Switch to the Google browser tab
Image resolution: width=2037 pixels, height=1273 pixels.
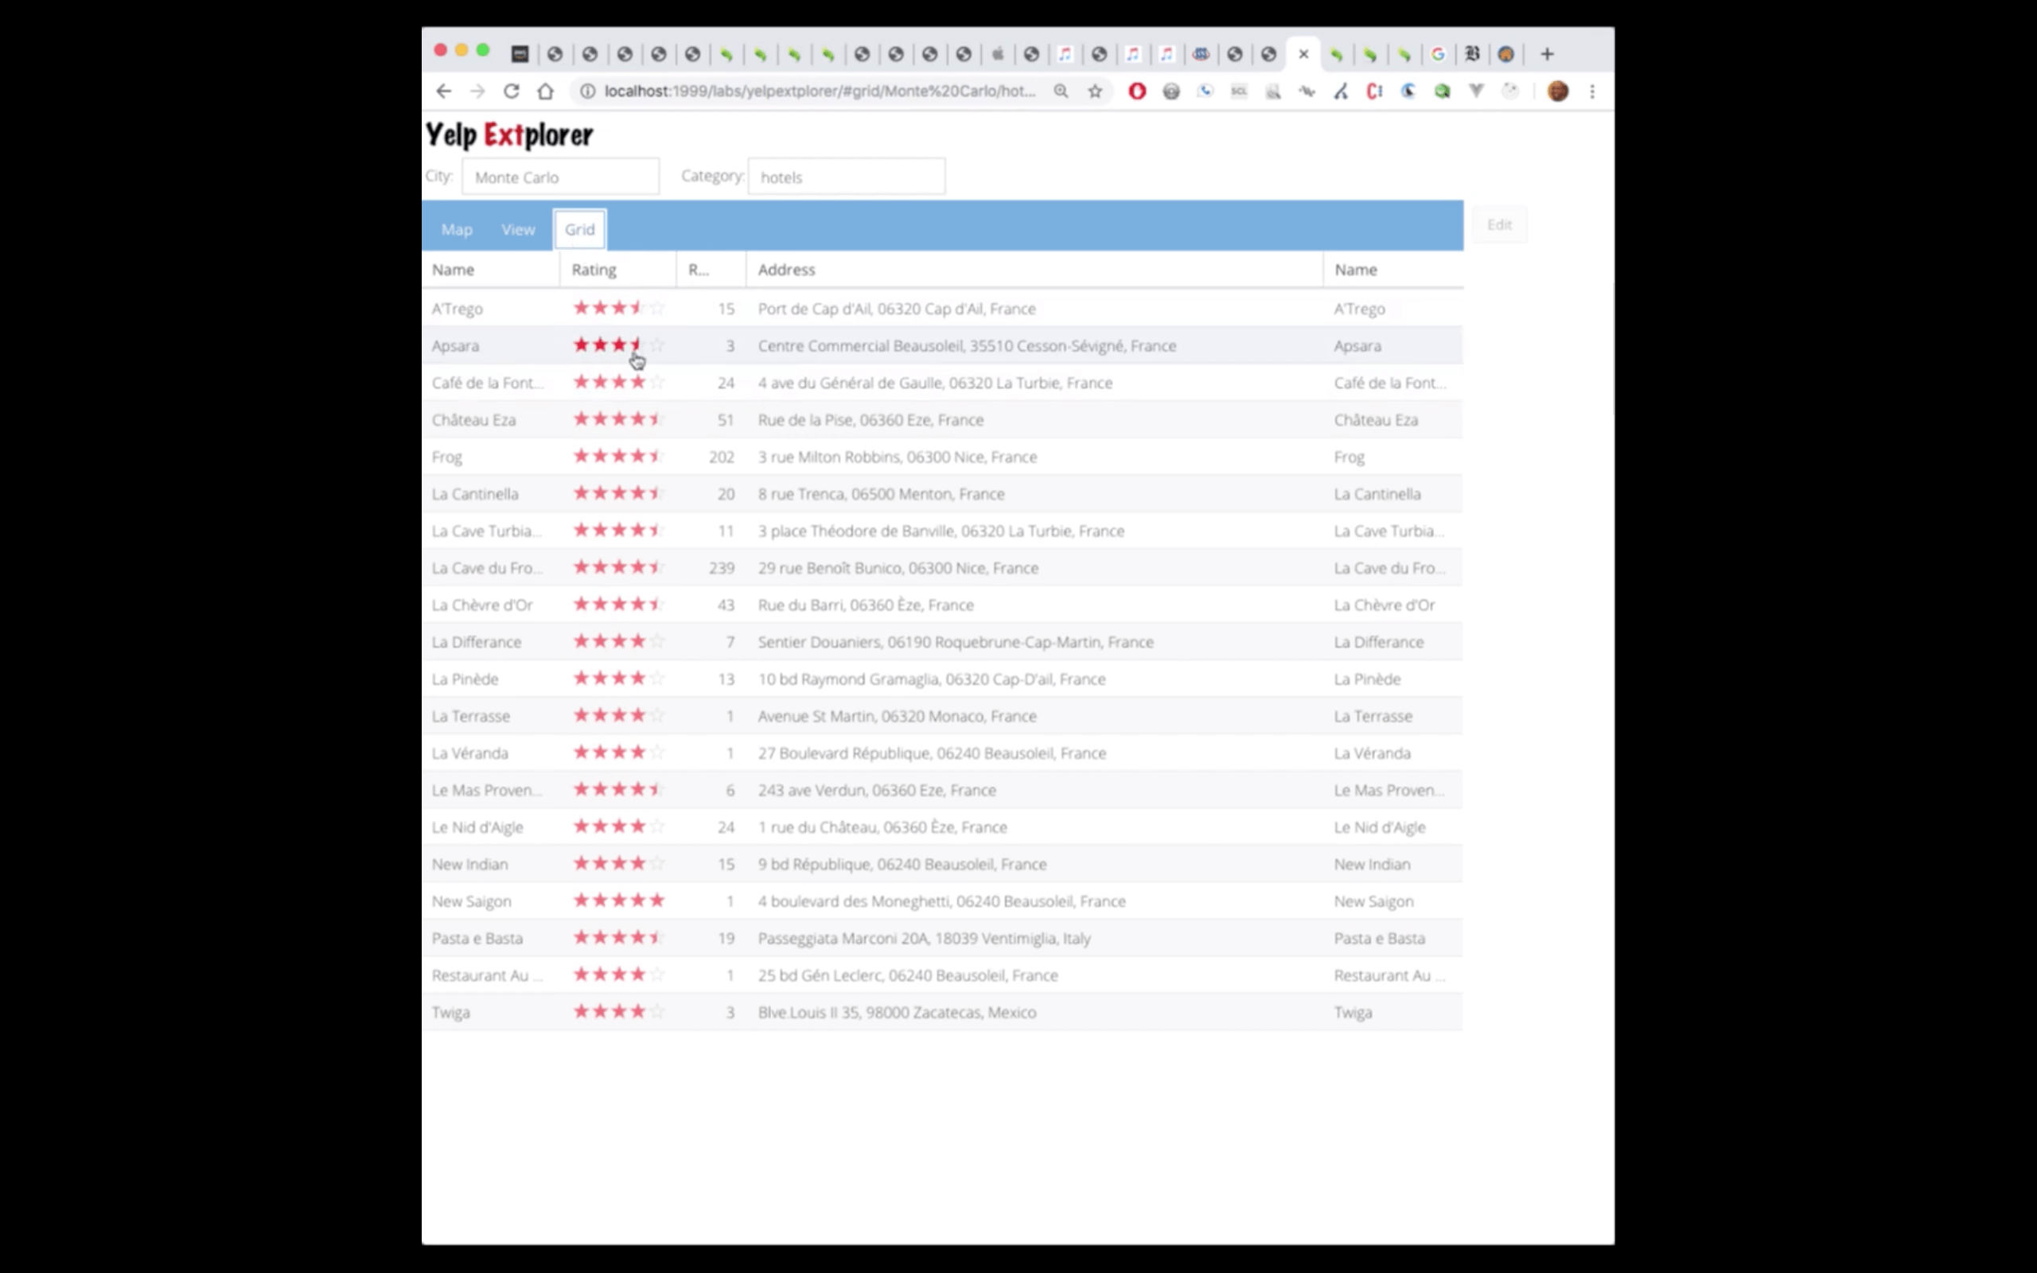coord(1439,54)
